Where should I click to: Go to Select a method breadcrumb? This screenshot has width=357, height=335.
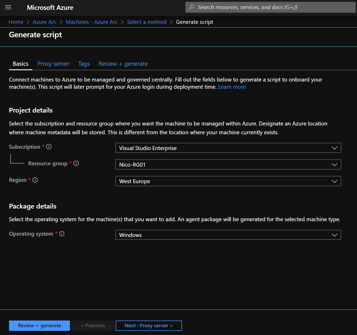[x=147, y=22]
